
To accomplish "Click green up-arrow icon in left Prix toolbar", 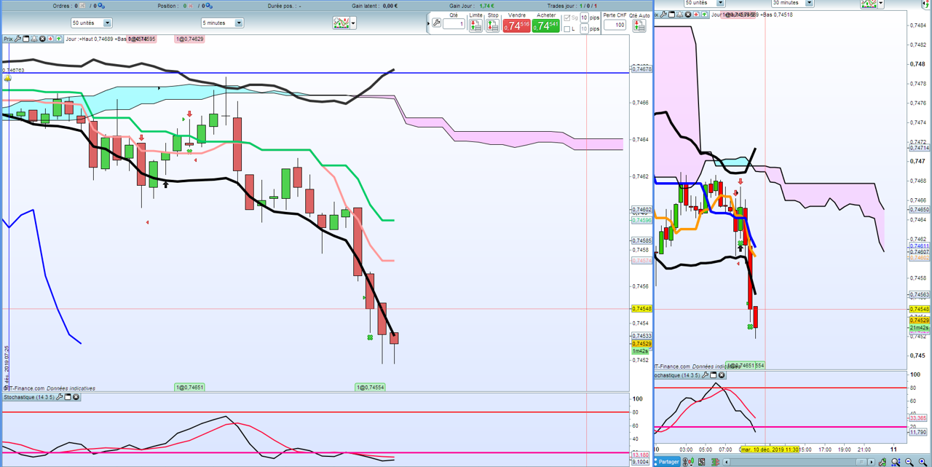I will pos(58,39).
